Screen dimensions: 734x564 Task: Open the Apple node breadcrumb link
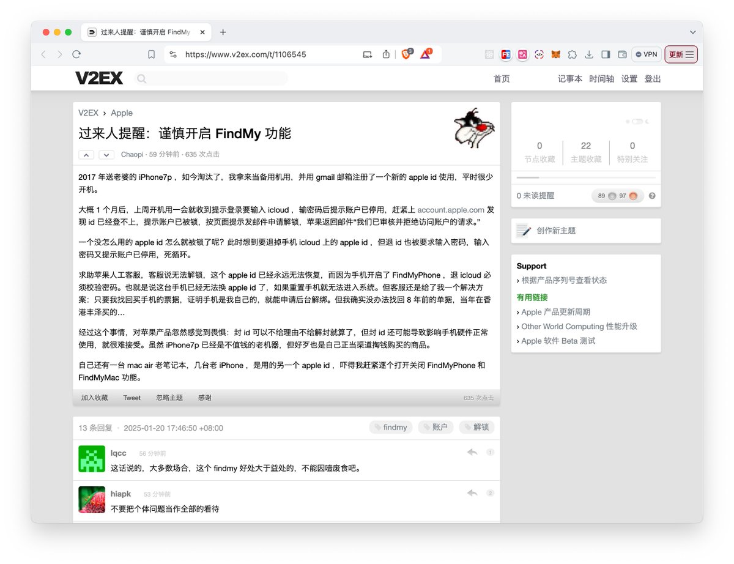(122, 113)
